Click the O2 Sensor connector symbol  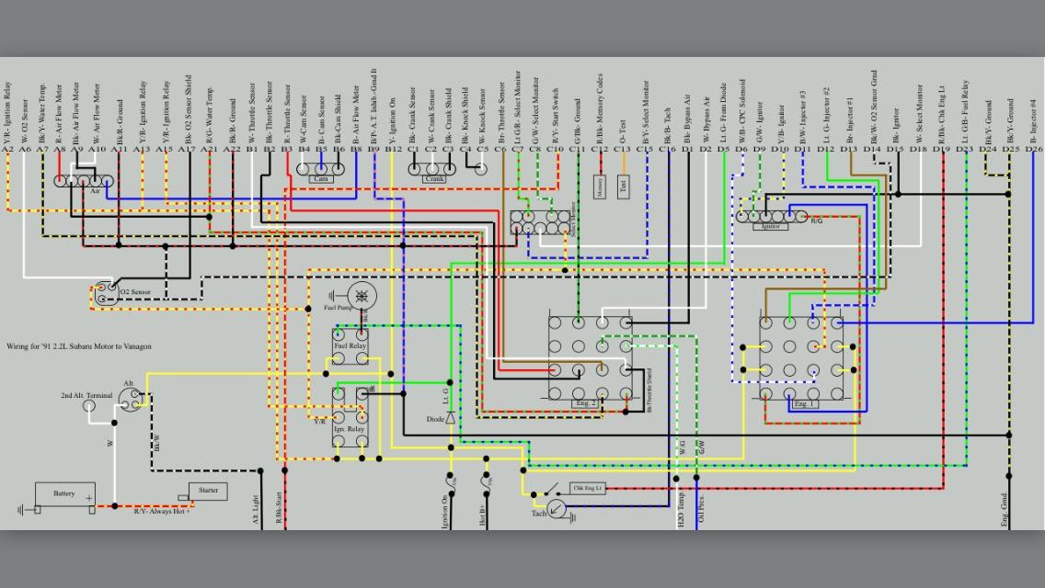(x=103, y=291)
